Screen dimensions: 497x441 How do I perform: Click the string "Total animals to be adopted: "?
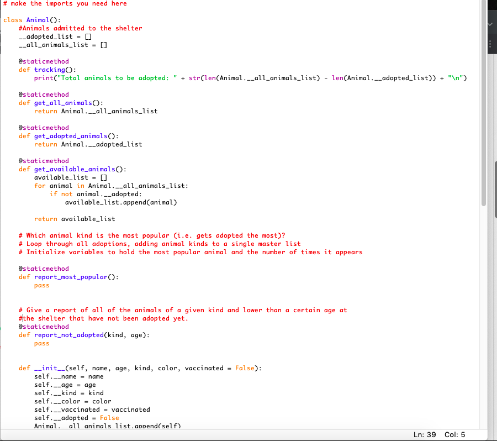pos(117,78)
